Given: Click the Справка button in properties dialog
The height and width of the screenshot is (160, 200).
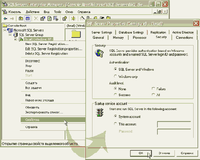Looking at the screenshot, I should (x=187, y=153).
